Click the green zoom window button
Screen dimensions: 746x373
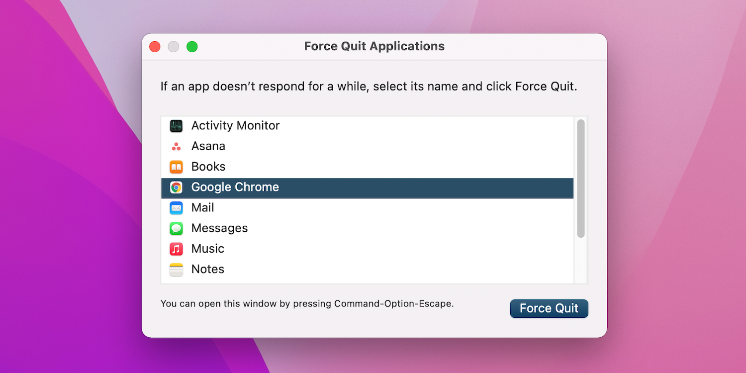(192, 46)
